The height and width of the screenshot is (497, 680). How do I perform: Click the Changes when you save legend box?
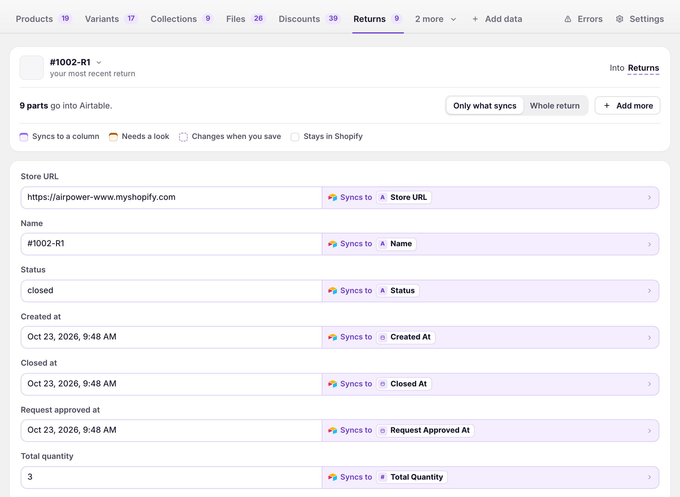183,137
